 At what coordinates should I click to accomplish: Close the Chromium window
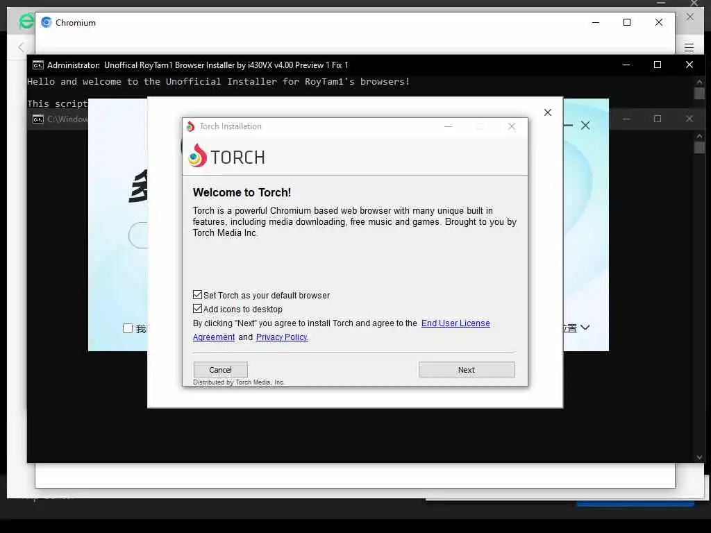(x=659, y=22)
